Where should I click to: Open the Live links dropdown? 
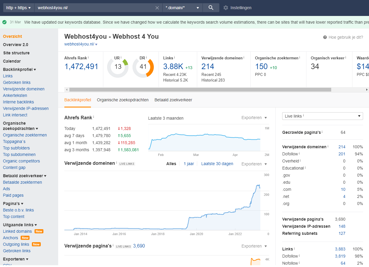tap(323, 116)
